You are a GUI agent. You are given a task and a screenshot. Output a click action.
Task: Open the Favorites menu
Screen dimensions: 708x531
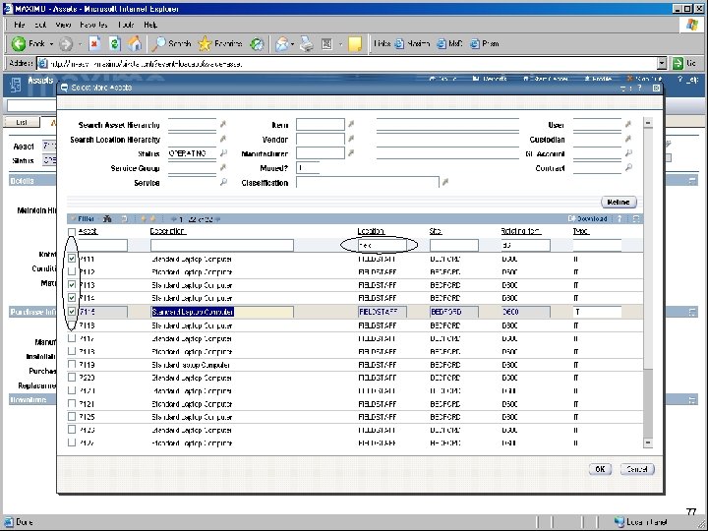click(x=93, y=25)
